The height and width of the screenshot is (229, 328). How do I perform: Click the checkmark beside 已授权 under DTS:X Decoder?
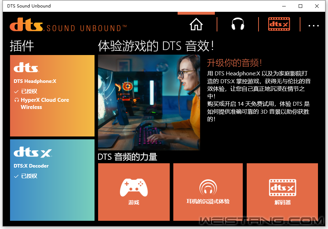(x=16, y=176)
